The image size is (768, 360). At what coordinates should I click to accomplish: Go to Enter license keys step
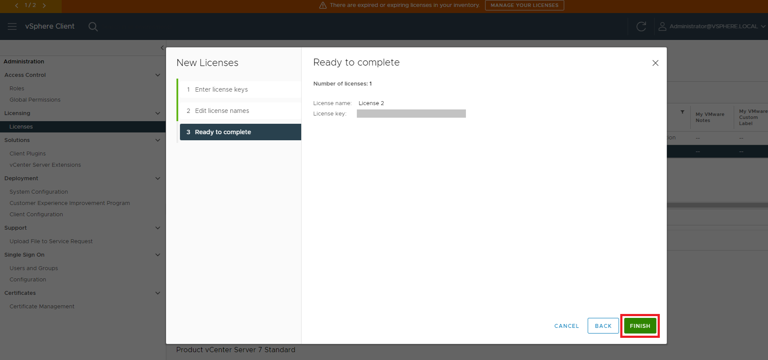coord(221,89)
